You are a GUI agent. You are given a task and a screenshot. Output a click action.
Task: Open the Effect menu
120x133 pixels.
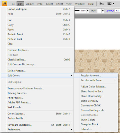60,4
